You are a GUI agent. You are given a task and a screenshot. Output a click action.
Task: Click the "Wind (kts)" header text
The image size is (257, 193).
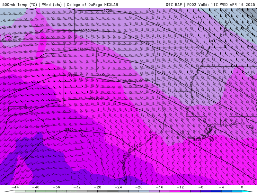pyautogui.click(x=52, y=5)
